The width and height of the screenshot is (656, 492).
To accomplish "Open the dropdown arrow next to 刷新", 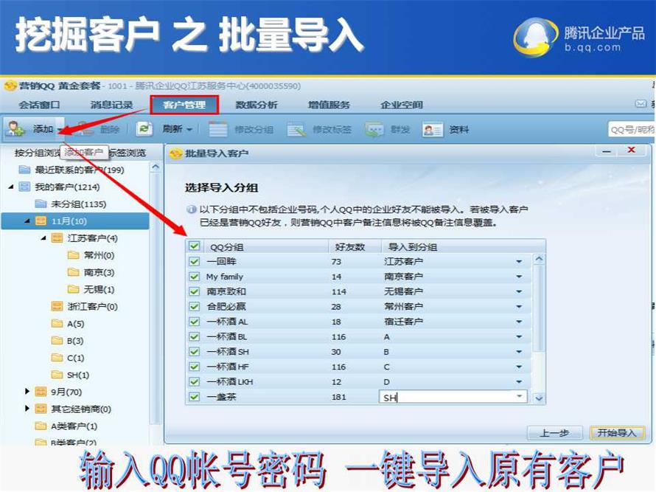I will [189, 130].
